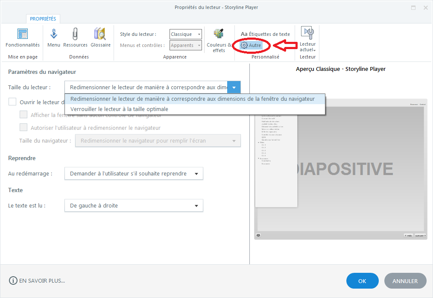
Task: Click the preview's previous navigation button
Action: click(x=409, y=236)
